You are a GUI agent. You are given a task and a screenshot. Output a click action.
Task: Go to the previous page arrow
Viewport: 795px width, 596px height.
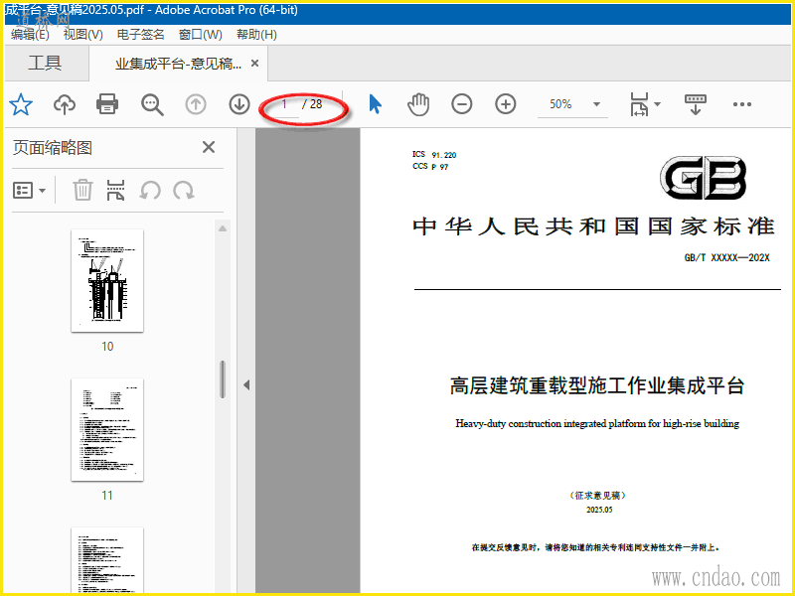point(196,105)
